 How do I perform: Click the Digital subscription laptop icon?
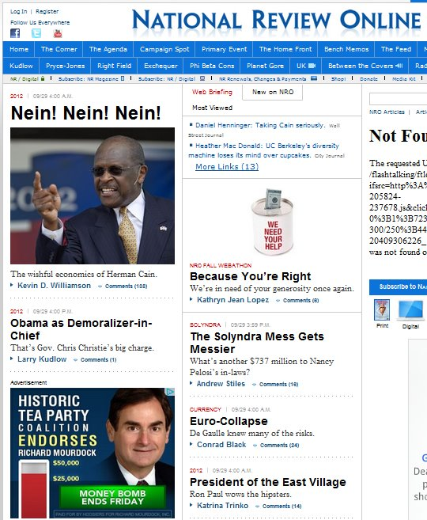coord(410,311)
